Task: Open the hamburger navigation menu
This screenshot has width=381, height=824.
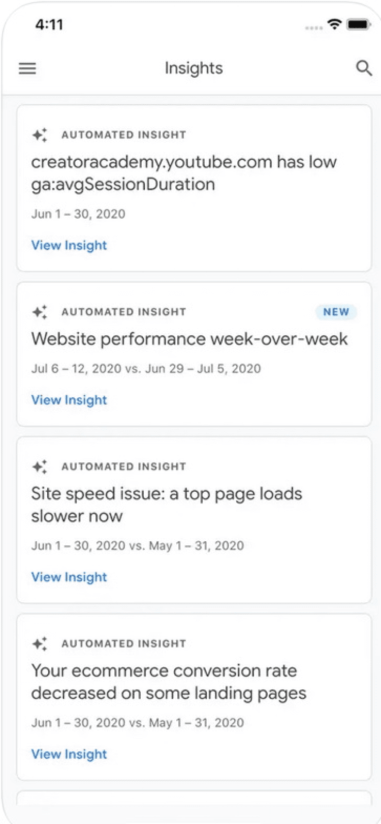Action: tap(27, 68)
